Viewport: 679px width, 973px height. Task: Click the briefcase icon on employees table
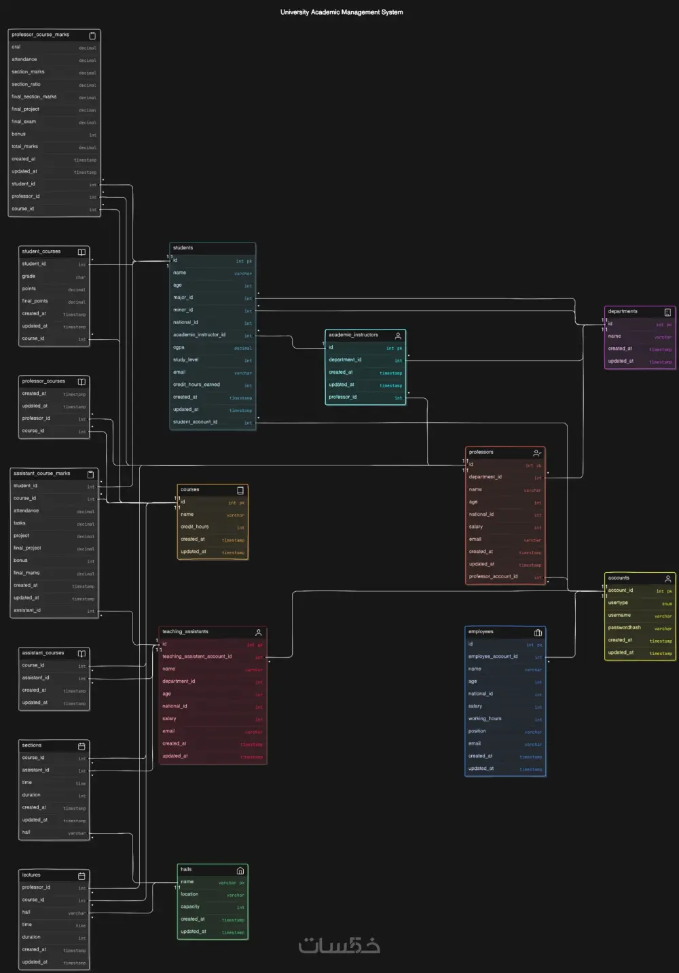click(538, 633)
